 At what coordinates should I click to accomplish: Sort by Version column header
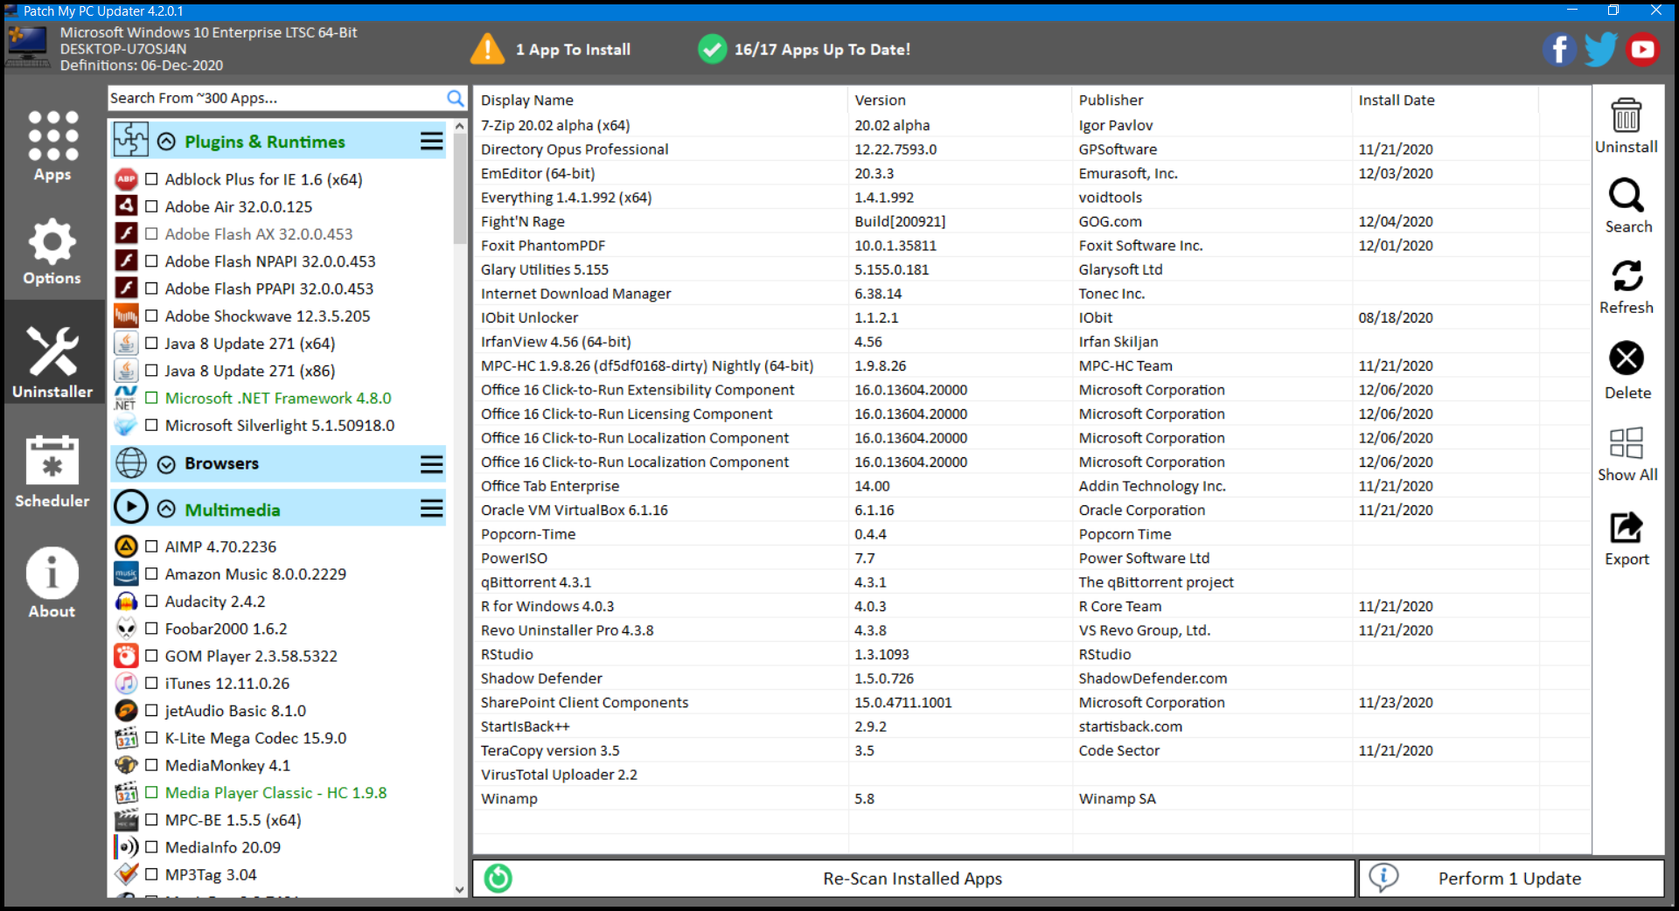[x=959, y=100]
